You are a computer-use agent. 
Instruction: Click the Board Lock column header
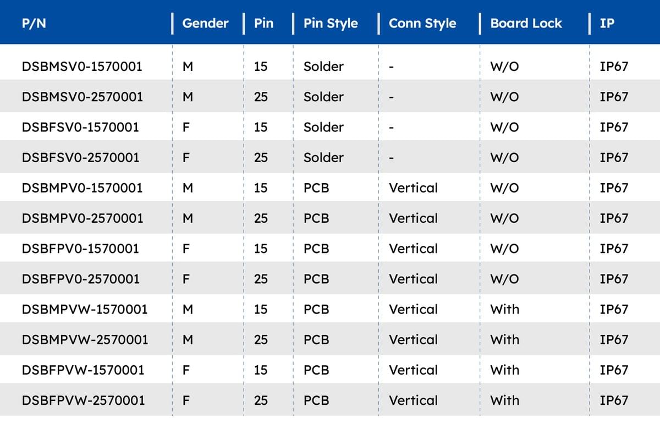pyautogui.click(x=526, y=23)
